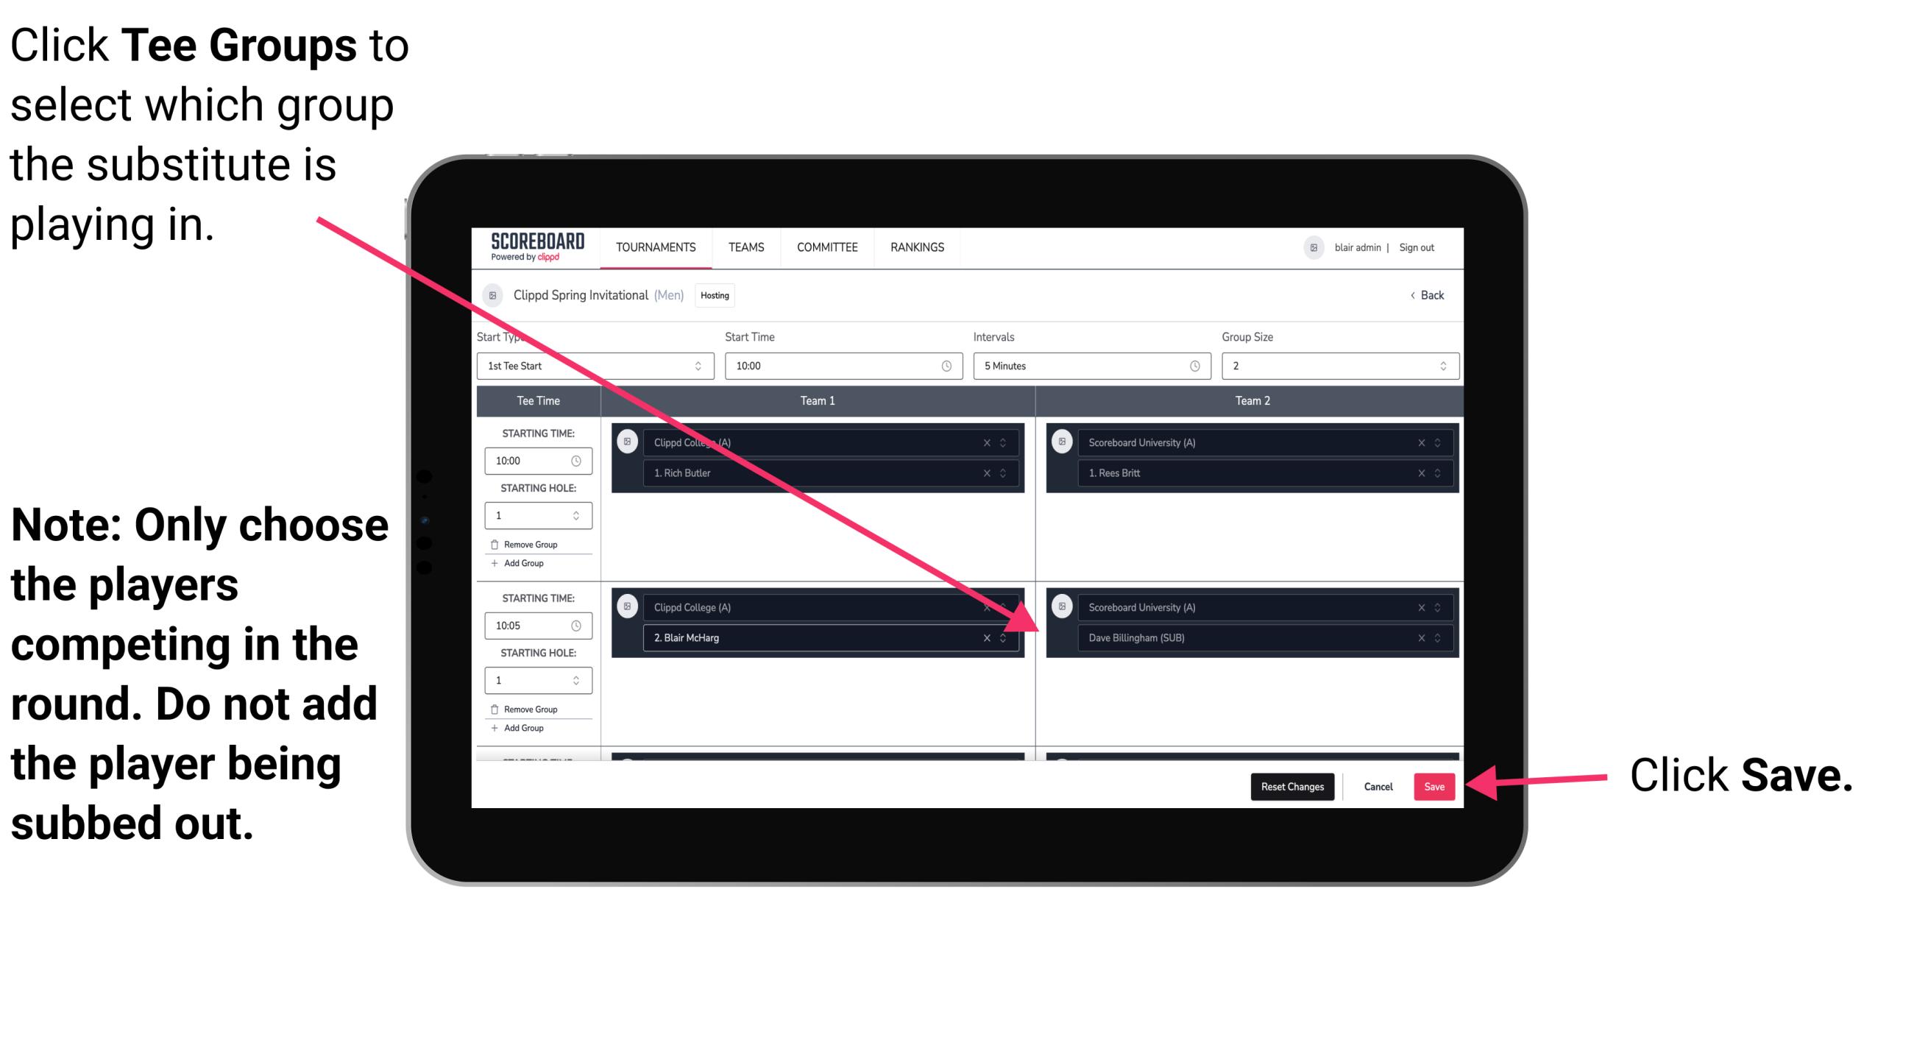Click the Reset Changes button
Viewport: 1928px width, 1037px height.
coord(1289,785)
